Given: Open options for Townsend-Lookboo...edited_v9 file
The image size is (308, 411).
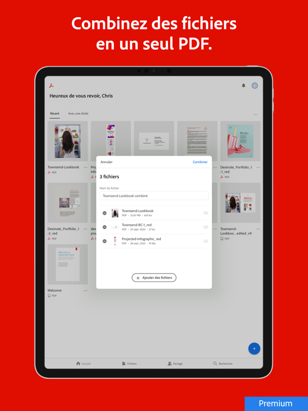Looking at the screenshot, I should (x=258, y=229).
